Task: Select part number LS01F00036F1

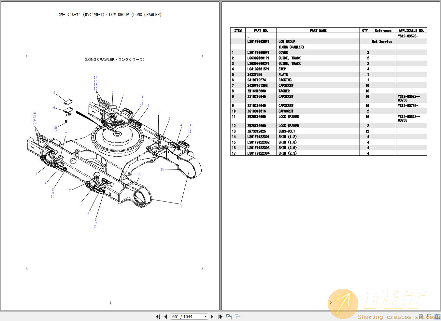Action: (258, 42)
